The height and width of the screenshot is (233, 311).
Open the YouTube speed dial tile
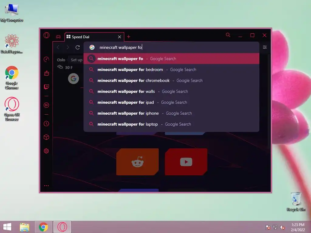click(x=186, y=162)
